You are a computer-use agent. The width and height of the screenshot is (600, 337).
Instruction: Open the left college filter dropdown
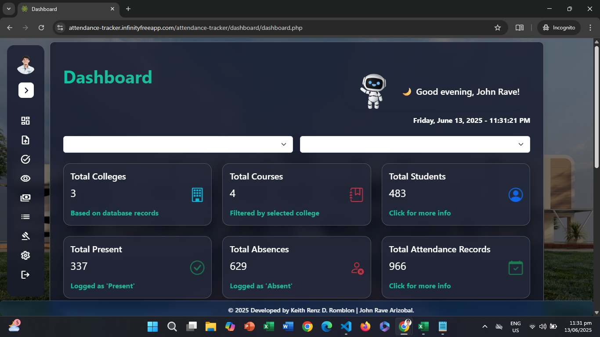178,144
